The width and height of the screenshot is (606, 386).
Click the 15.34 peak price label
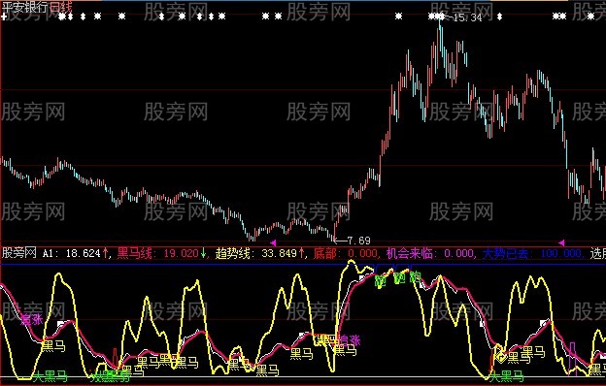click(x=467, y=17)
